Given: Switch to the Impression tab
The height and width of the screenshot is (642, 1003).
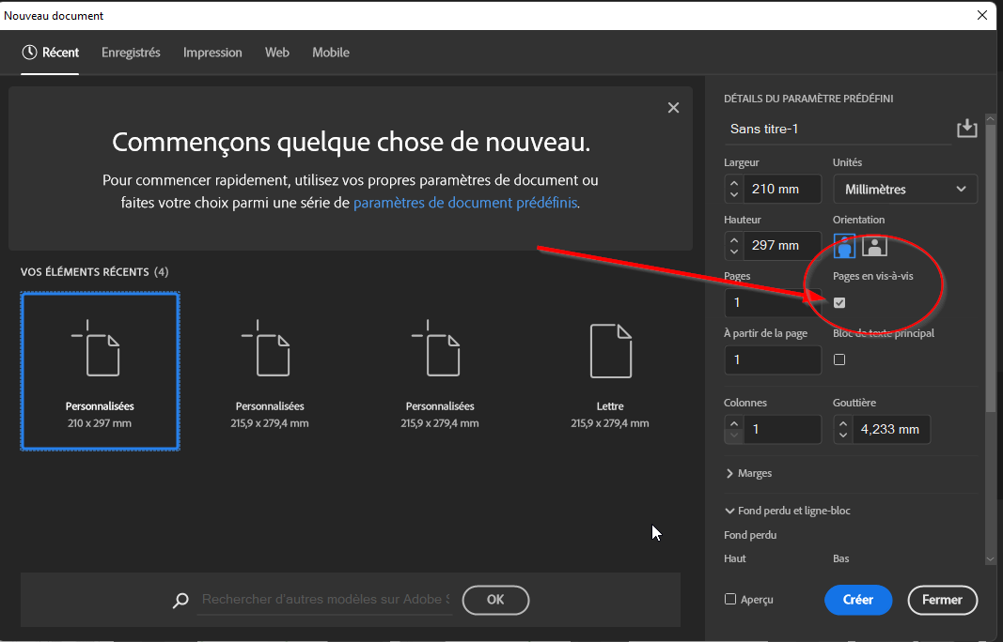Looking at the screenshot, I should click(x=212, y=53).
